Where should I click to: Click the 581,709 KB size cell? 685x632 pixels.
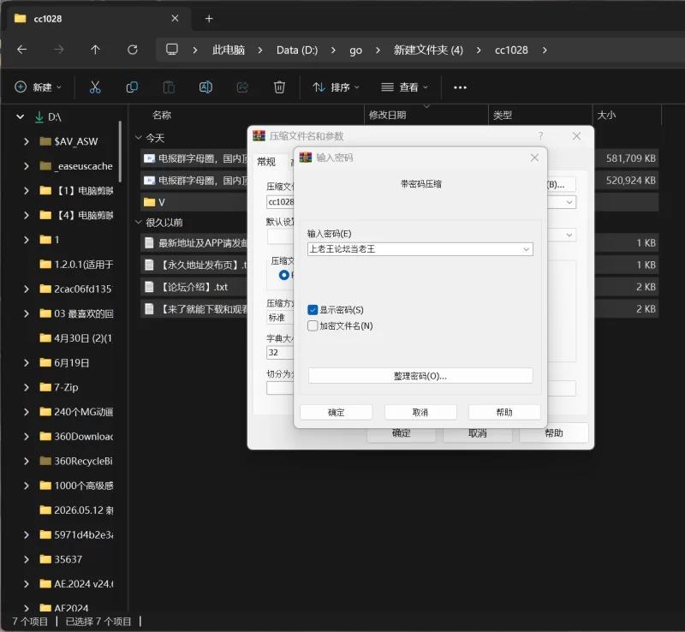pos(630,158)
